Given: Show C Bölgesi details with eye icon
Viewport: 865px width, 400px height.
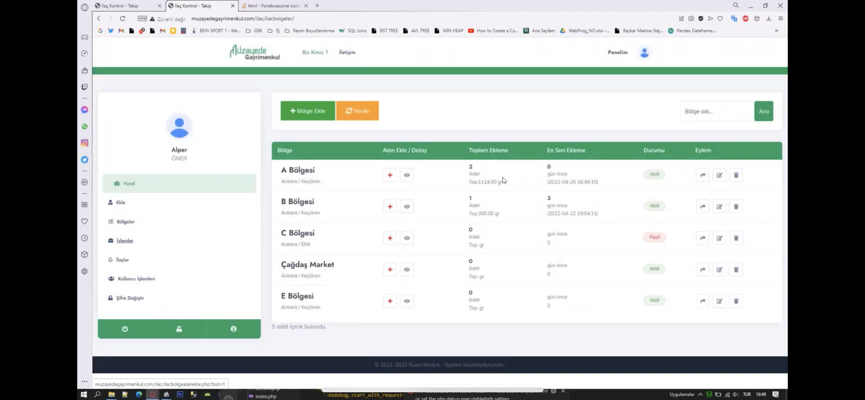Looking at the screenshot, I should (x=407, y=238).
